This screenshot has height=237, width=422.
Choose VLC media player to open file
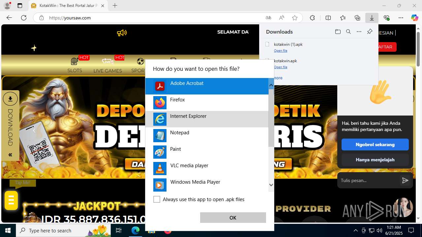[207, 169]
